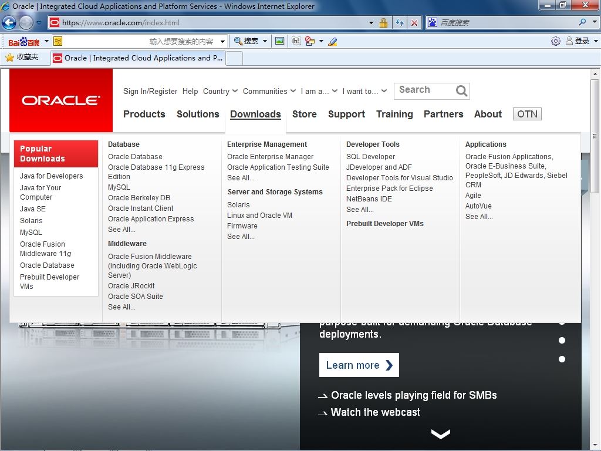
Task: Click Linux and Oracle VM link
Action: pos(259,215)
